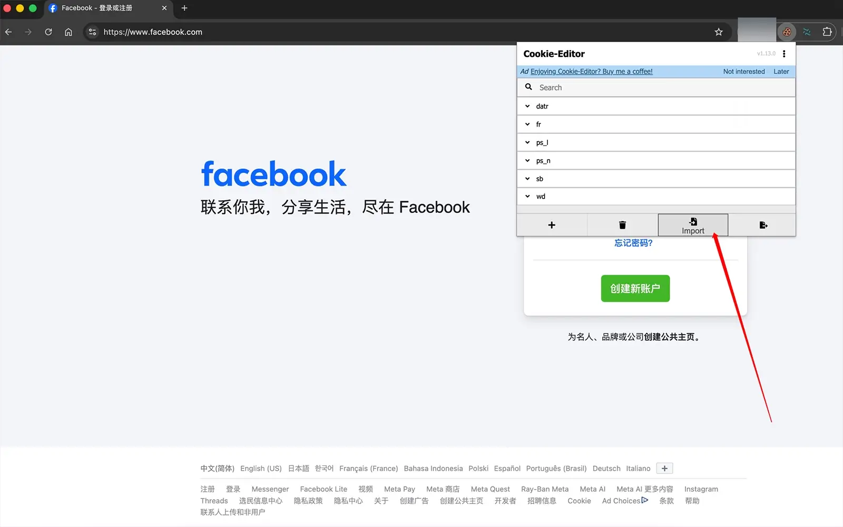Open the 登录 login footer link

[x=233, y=489]
